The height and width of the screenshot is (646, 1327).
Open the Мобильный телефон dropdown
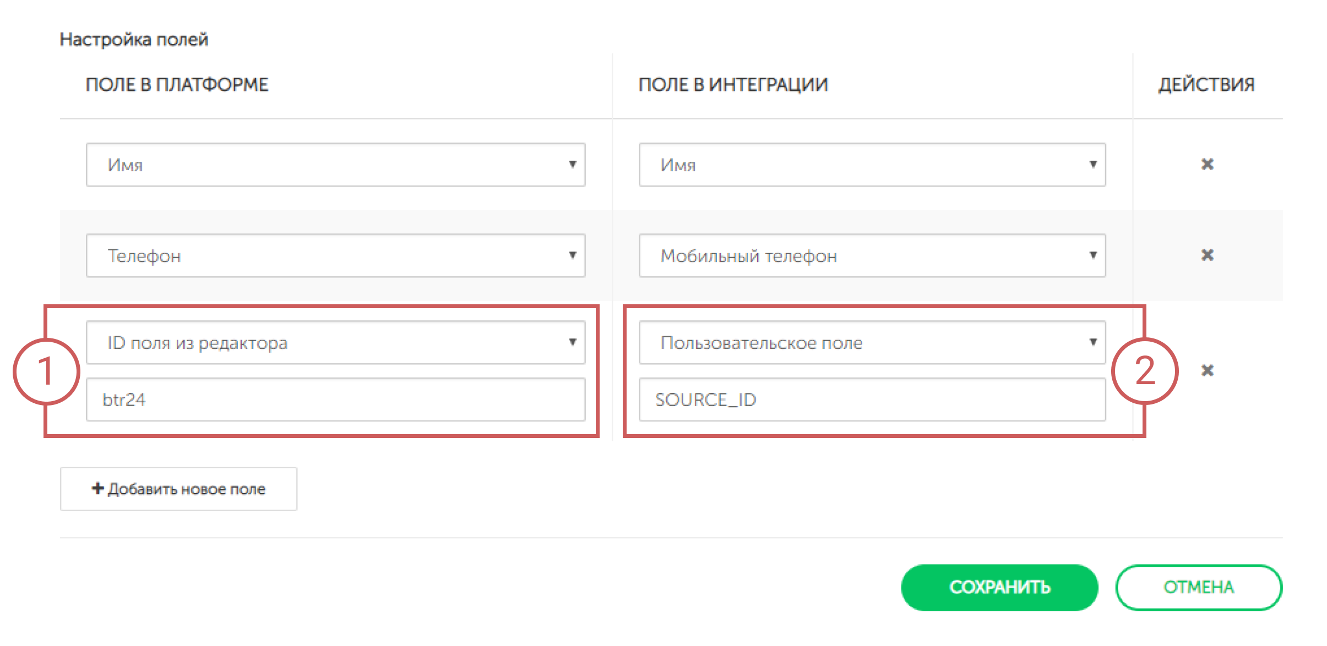(x=872, y=255)
